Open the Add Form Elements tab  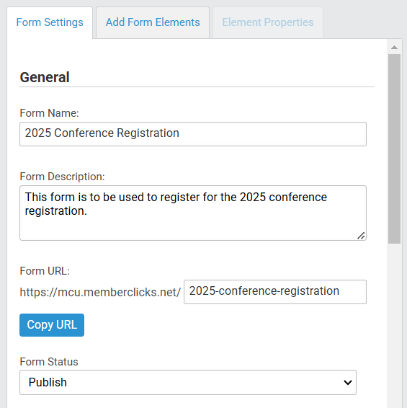(x=153, y=22)
